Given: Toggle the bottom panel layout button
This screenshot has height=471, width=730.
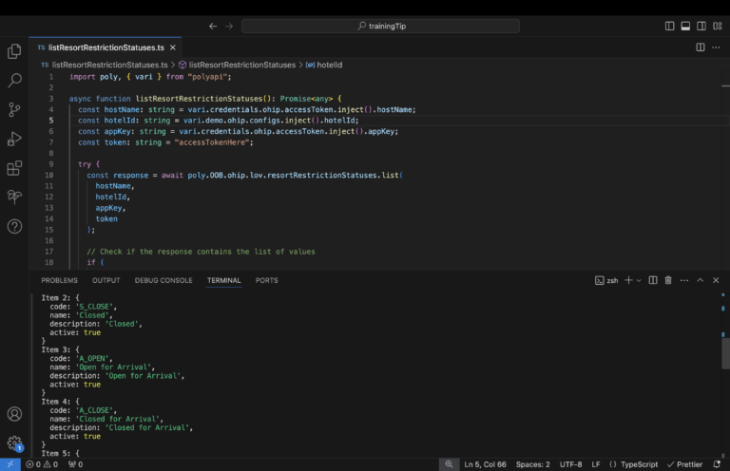Looking at the screenshot, I should pyautogui.click(x=685, y=26).
